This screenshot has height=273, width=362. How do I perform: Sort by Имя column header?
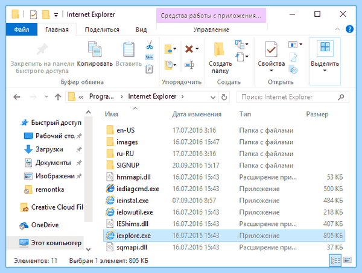112,115
